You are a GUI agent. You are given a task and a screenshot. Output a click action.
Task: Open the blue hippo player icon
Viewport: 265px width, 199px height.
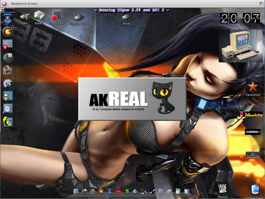pos(135,192)
